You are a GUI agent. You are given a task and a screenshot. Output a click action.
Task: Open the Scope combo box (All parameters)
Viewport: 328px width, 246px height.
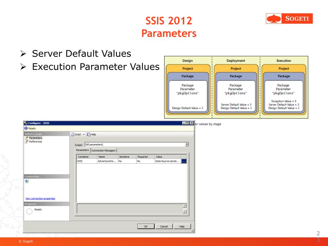(x=137, y=144)
